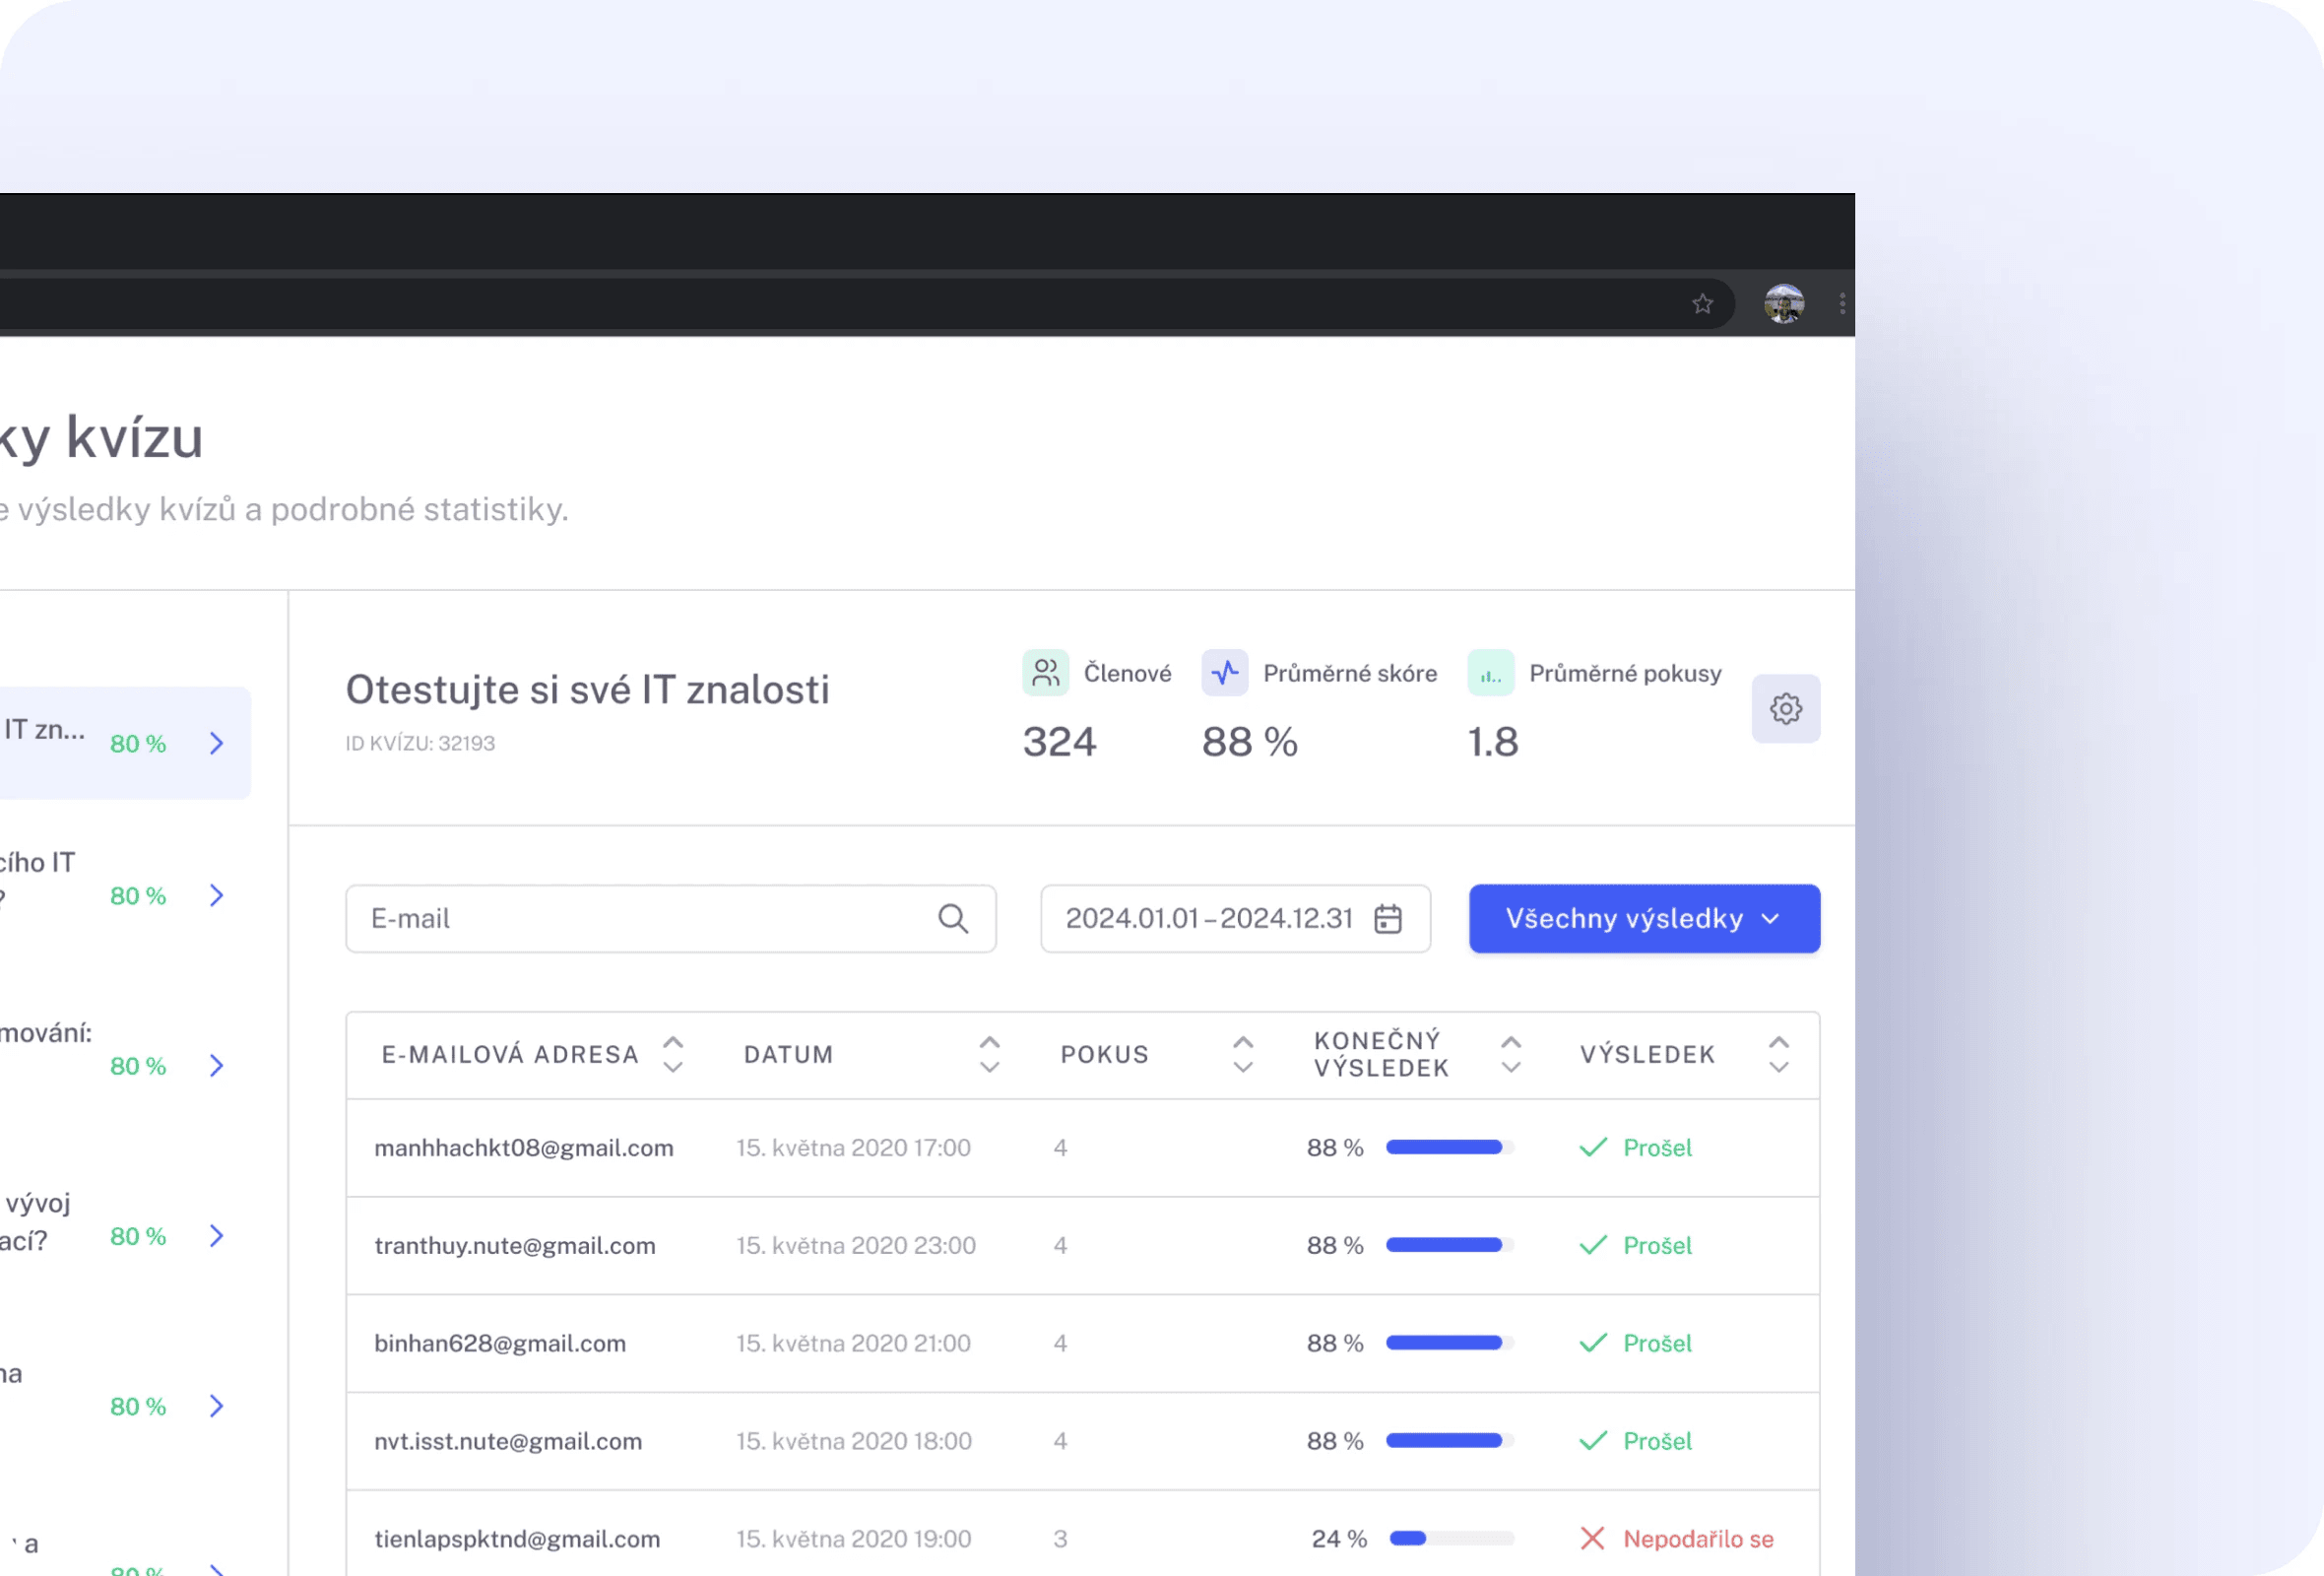Viewport: 2324px width, 1576px height.
Task: Open the calendar icon in date range field
Action: click(x=1388, y=918)
